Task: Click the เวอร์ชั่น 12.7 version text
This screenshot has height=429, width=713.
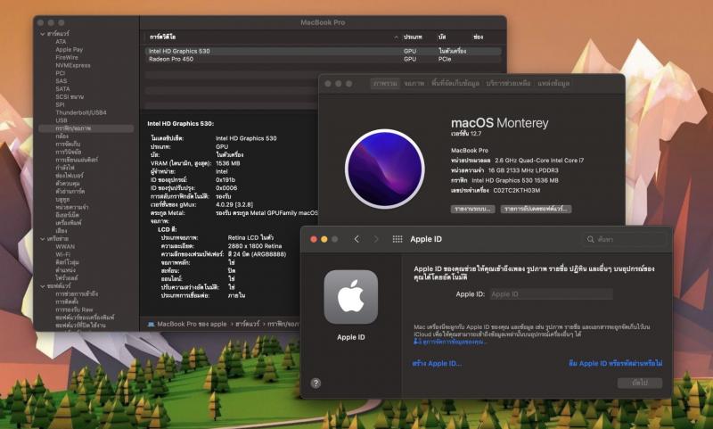Action: (465, 133)
